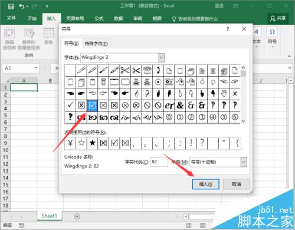The height and width of the screenshot is (230, 295).
Task: Open the Table grid icon in ribbon
Action: 48,33
